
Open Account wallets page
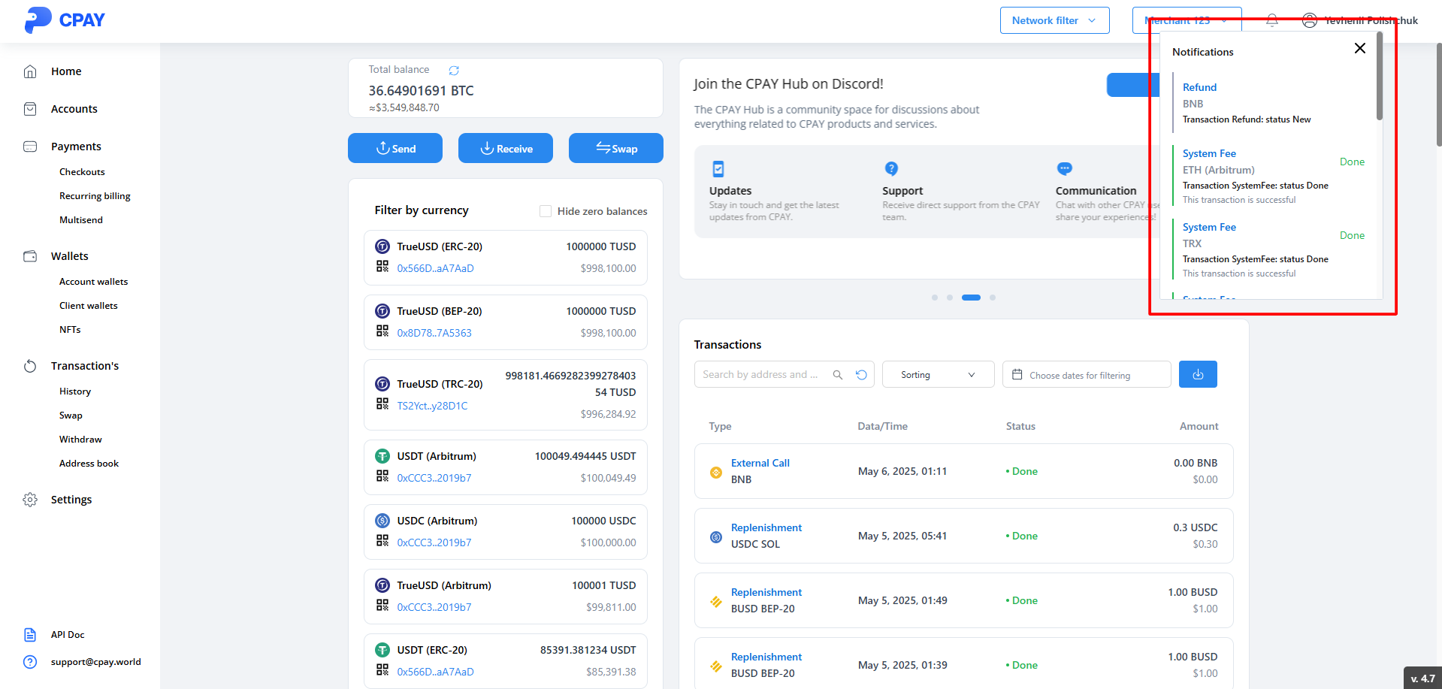(93, 282)
